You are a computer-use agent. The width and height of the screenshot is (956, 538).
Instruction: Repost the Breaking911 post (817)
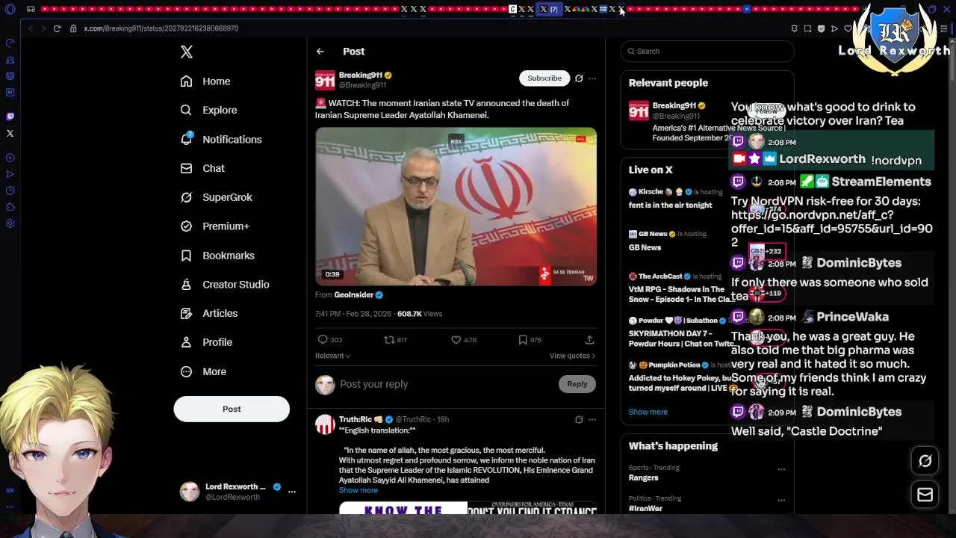[389, 340]
